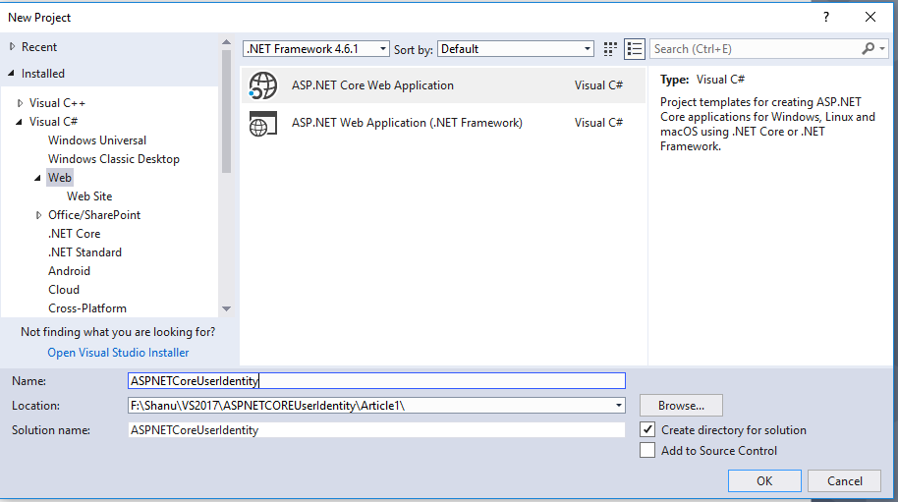
Task: Open the search options dropdown arrow
Action: (882, 49)
